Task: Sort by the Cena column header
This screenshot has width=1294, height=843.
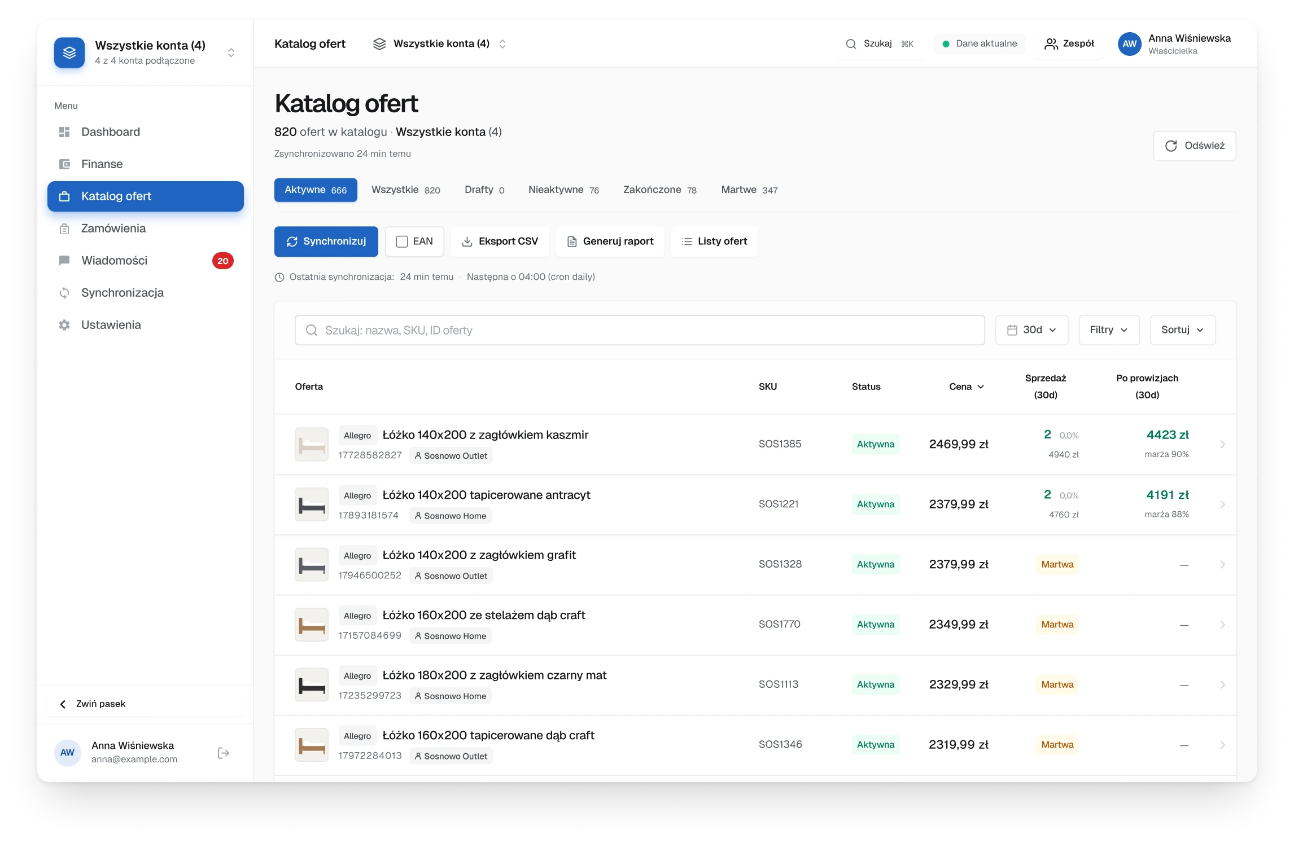Action: [x=966, y=387]
